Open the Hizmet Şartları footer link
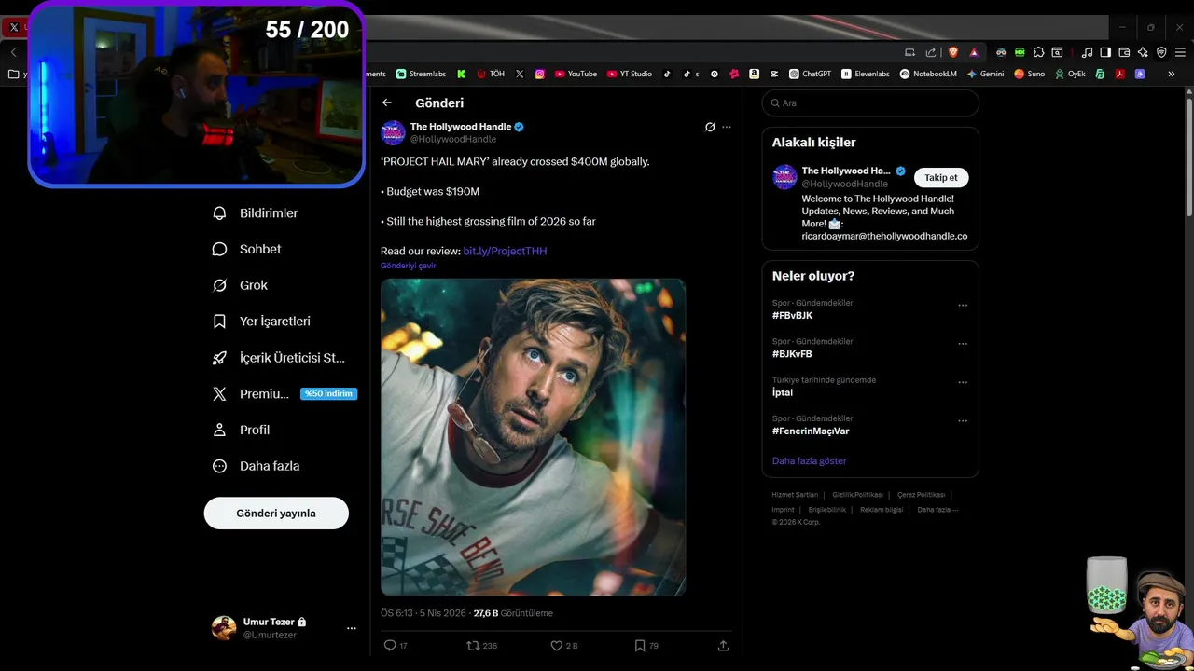 click(x=795, y=495)
